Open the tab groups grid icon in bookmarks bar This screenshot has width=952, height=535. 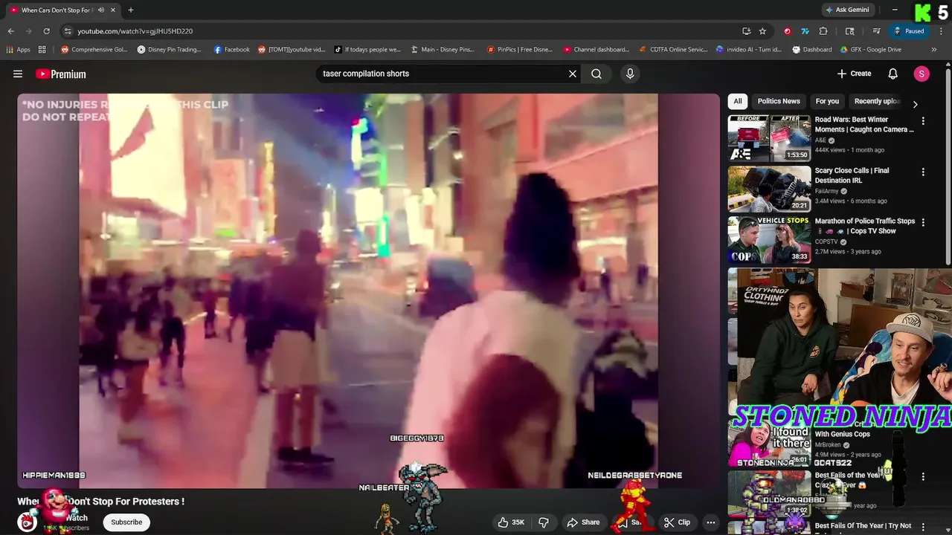click(x=42, y=49)
